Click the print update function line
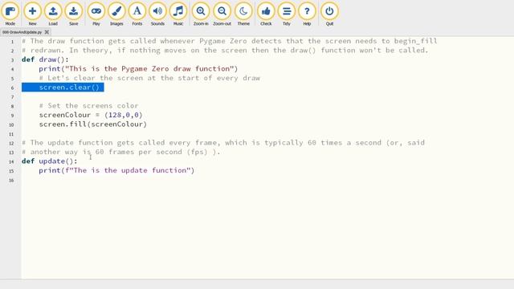The image size is (514, 289). click(x=116, y=170)
